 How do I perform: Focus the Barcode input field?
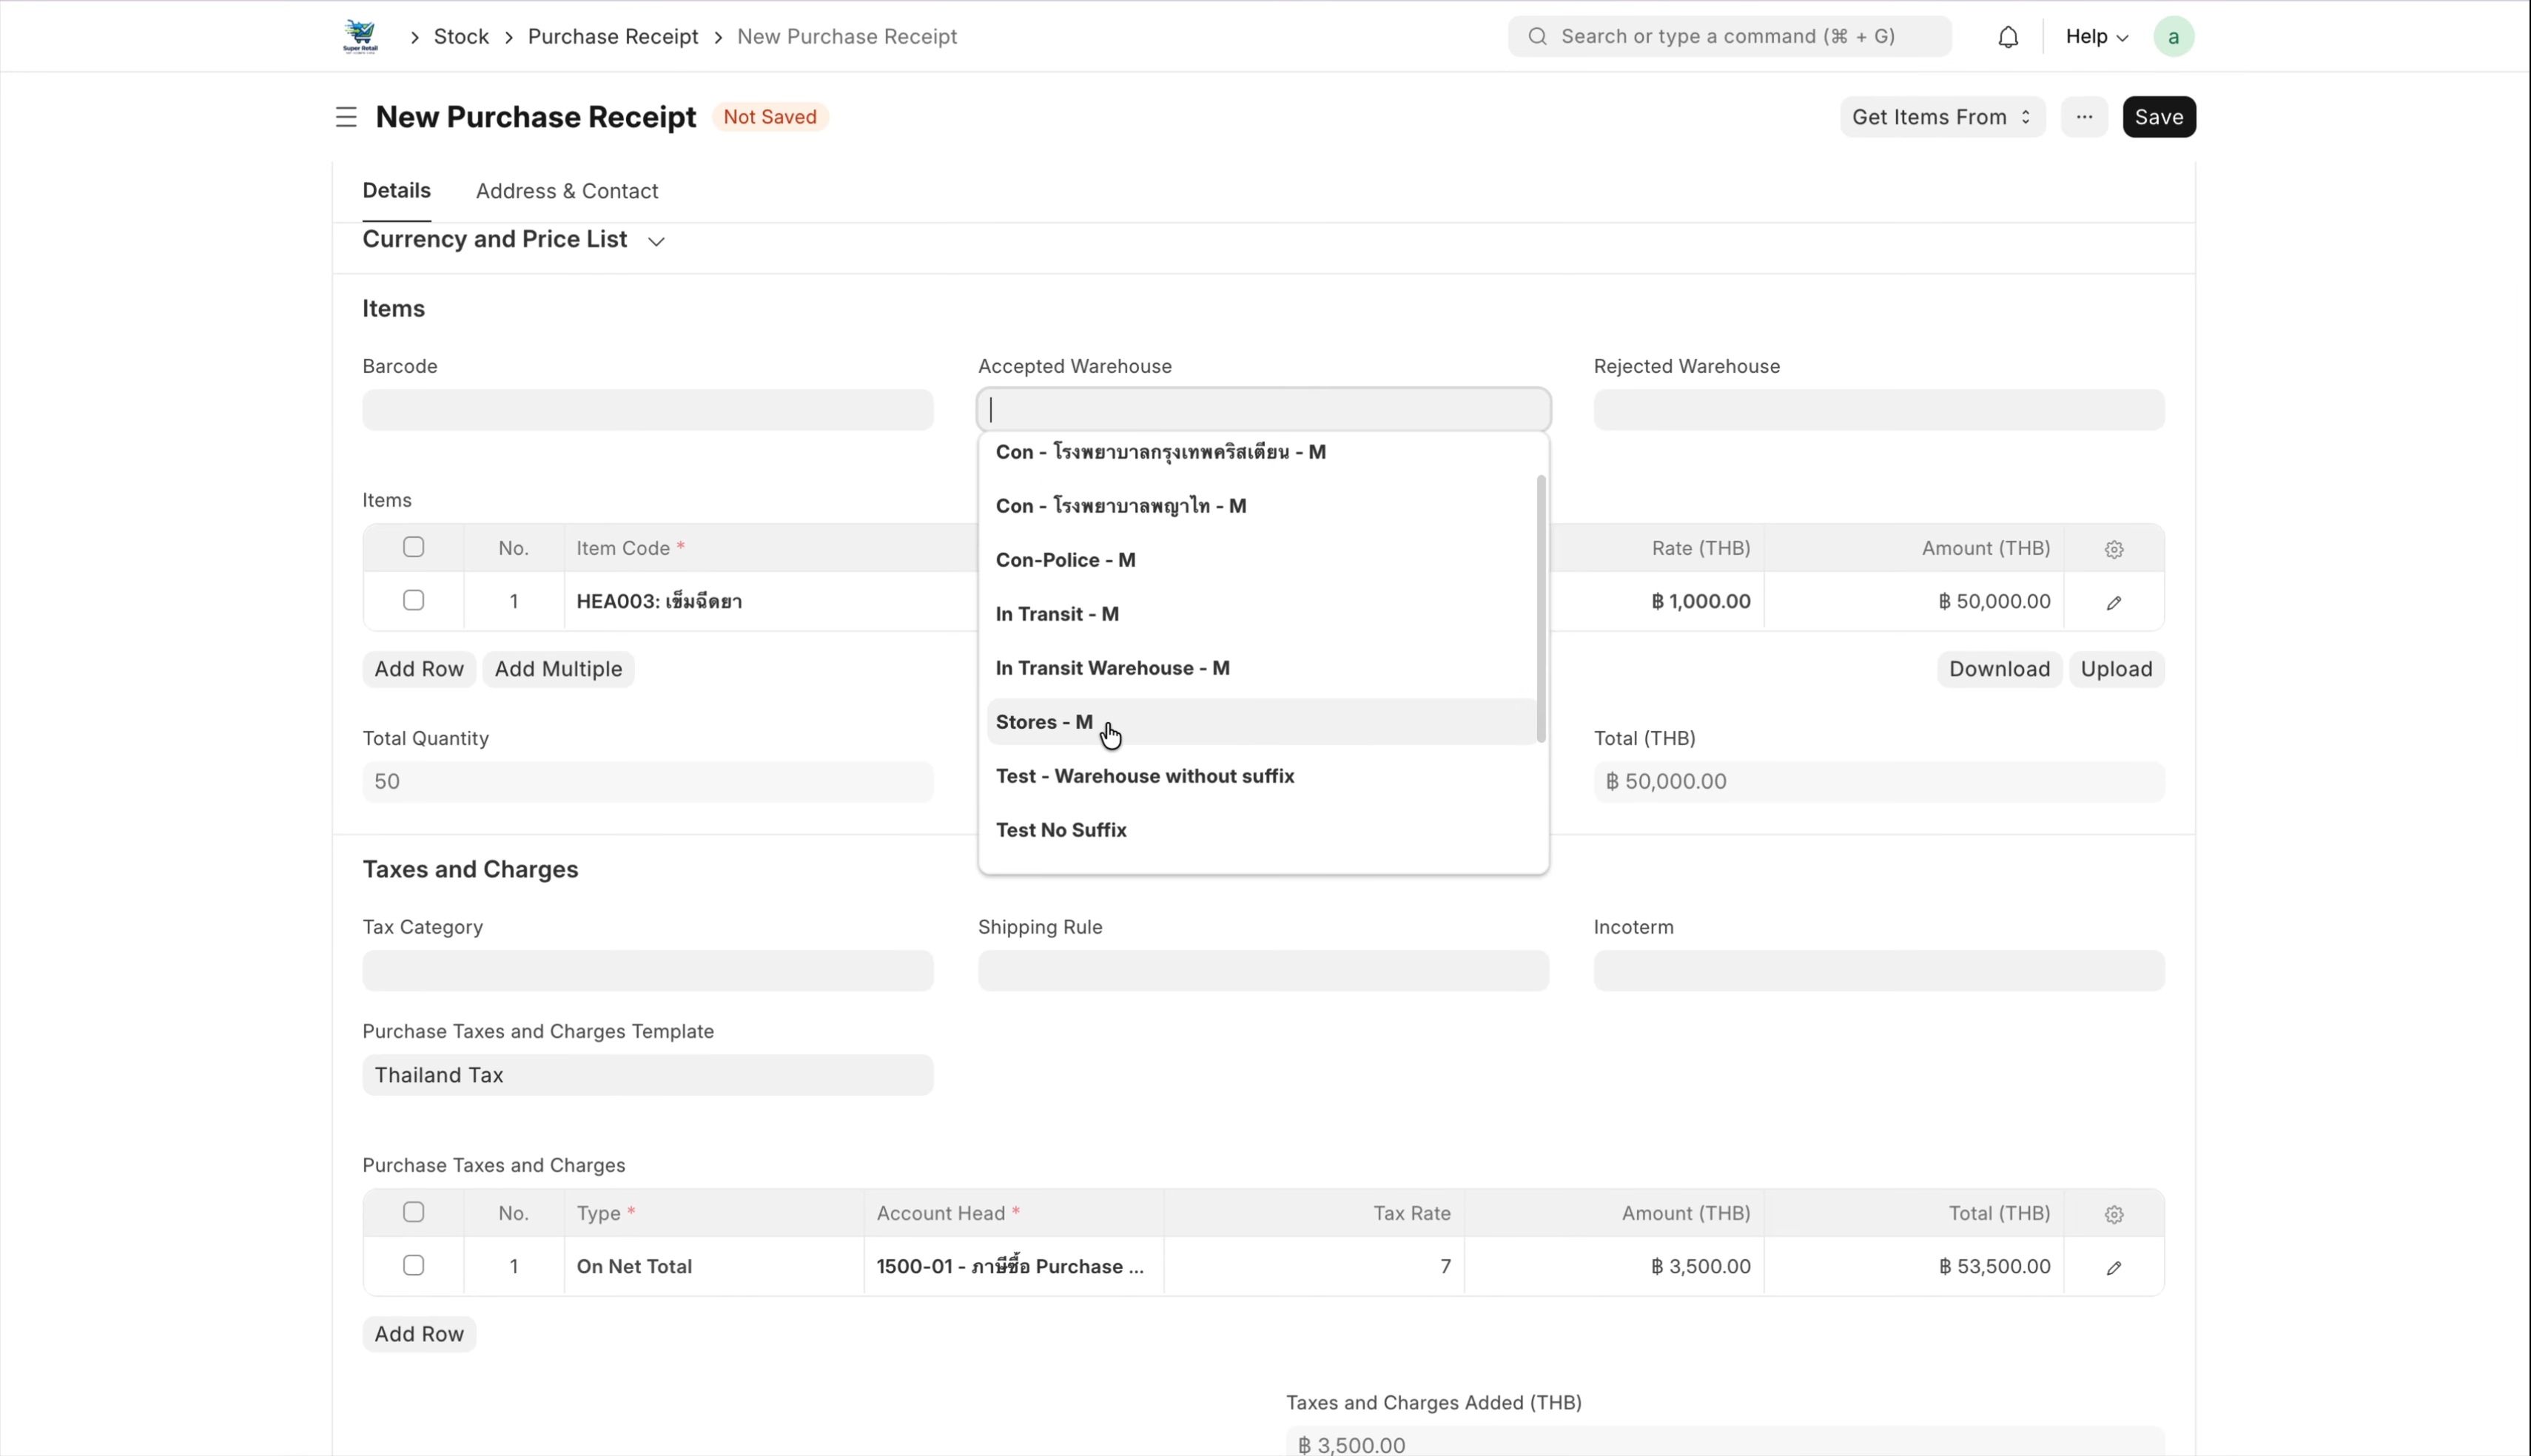[x=648, y=410]
